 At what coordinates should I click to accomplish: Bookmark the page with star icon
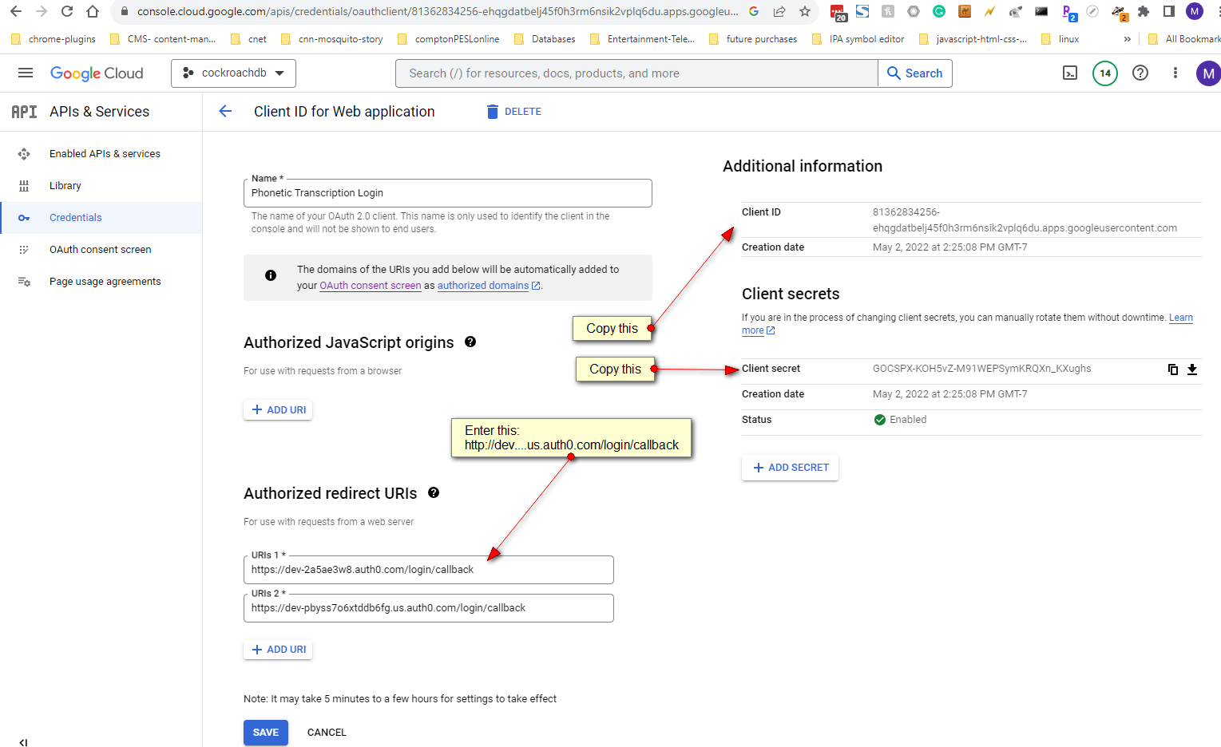pos(805,11)
